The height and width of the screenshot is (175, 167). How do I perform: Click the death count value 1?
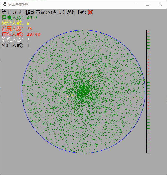point(28,45)
